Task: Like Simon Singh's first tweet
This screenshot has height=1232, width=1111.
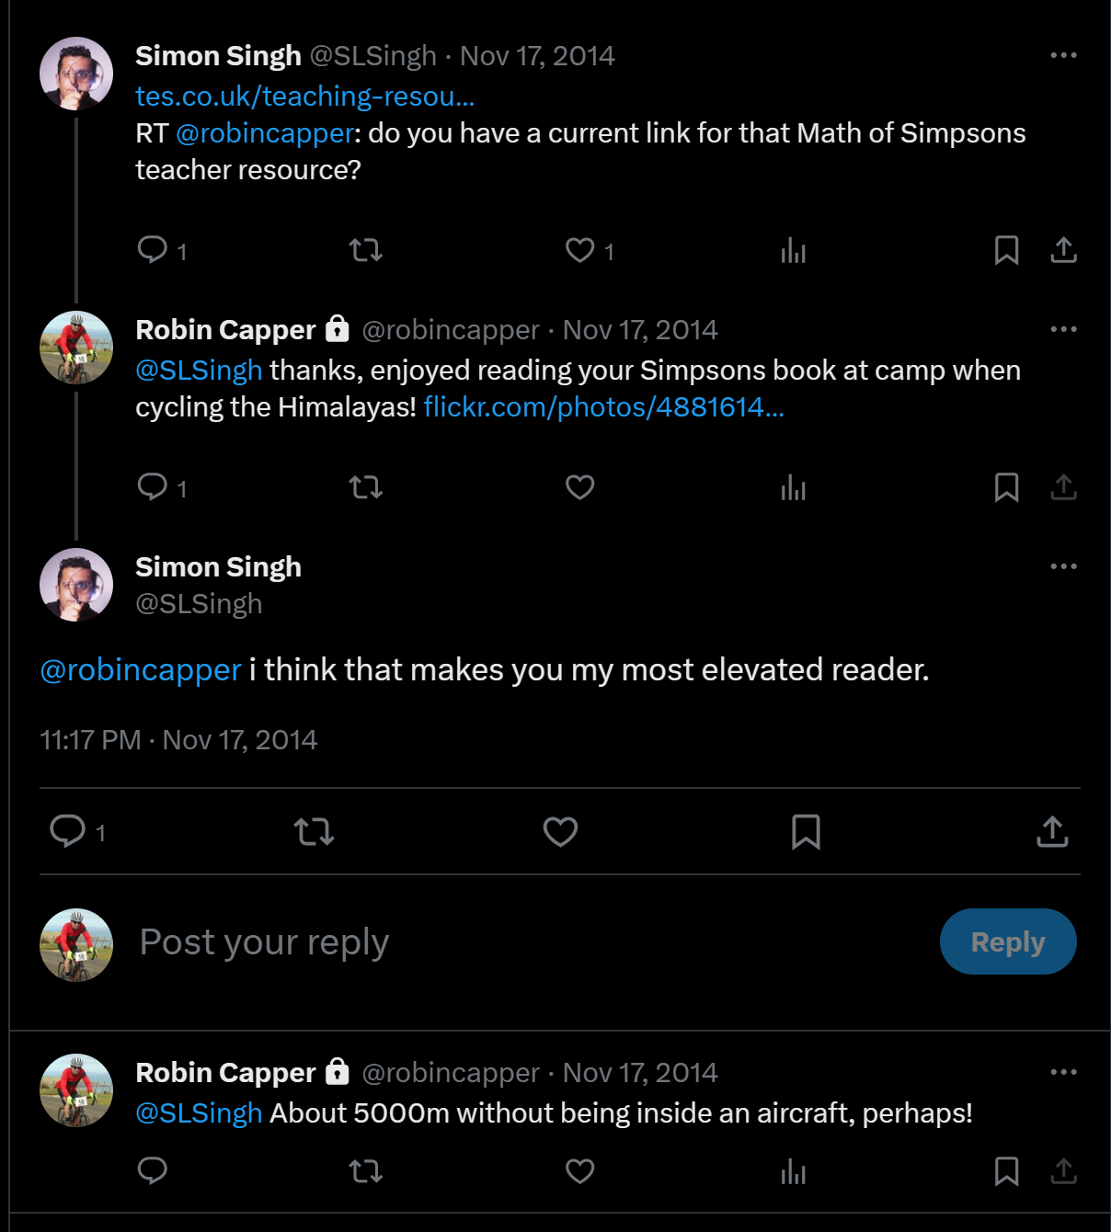Action: point(579,250)
